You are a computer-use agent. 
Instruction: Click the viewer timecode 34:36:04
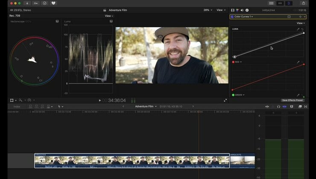pyautogui.click(x=117, y=100)
